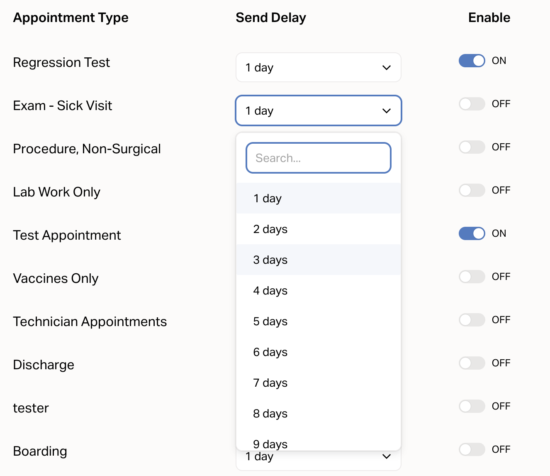The width and height of the screenshot is (550, 476).
Task: Select "8 days" in the delay list
Action: coord(318,414)
